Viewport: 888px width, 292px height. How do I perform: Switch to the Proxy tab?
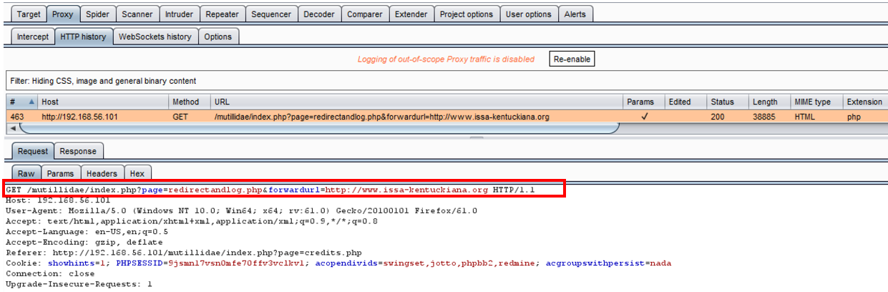63,14
